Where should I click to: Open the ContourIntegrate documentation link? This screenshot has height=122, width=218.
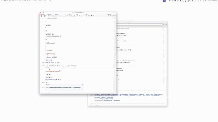[x=133, y=94]
